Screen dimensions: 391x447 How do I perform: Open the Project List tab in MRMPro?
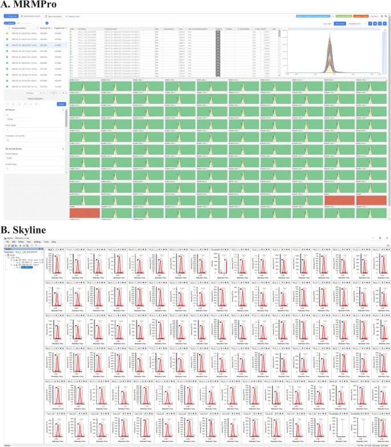pyautogui.click(x=11, y=16)
